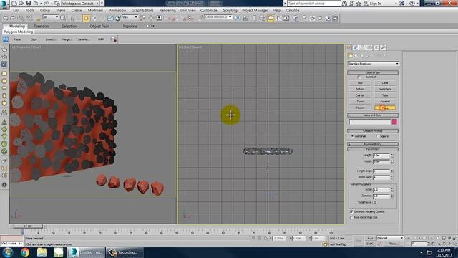Image resolution: width=458 pixels, height=258 pixels.
Task: Click the scene explorer icon in left sidebar
Action: (x=4, y=64)
